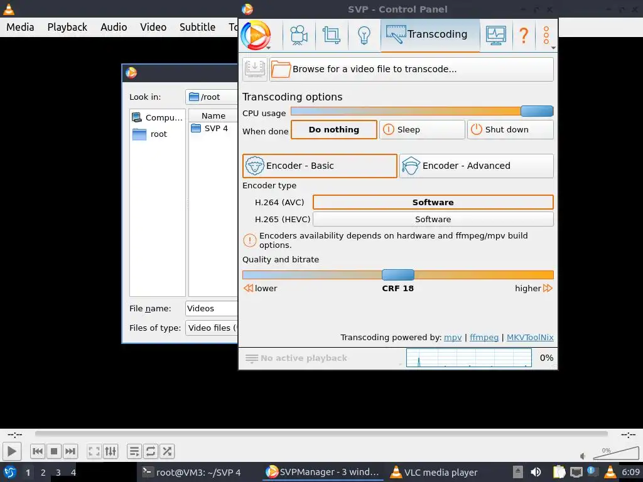
Task: Toggle VLC fullscreen button
Action: (x=94, y=451)
